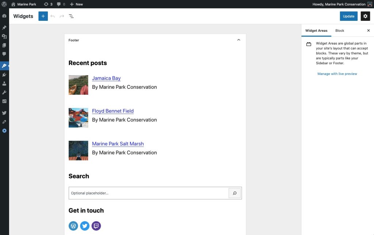The width and height of the screenshot is (374, 235).
Task: Select the Widget Areas tab
Action: [316, 30]
